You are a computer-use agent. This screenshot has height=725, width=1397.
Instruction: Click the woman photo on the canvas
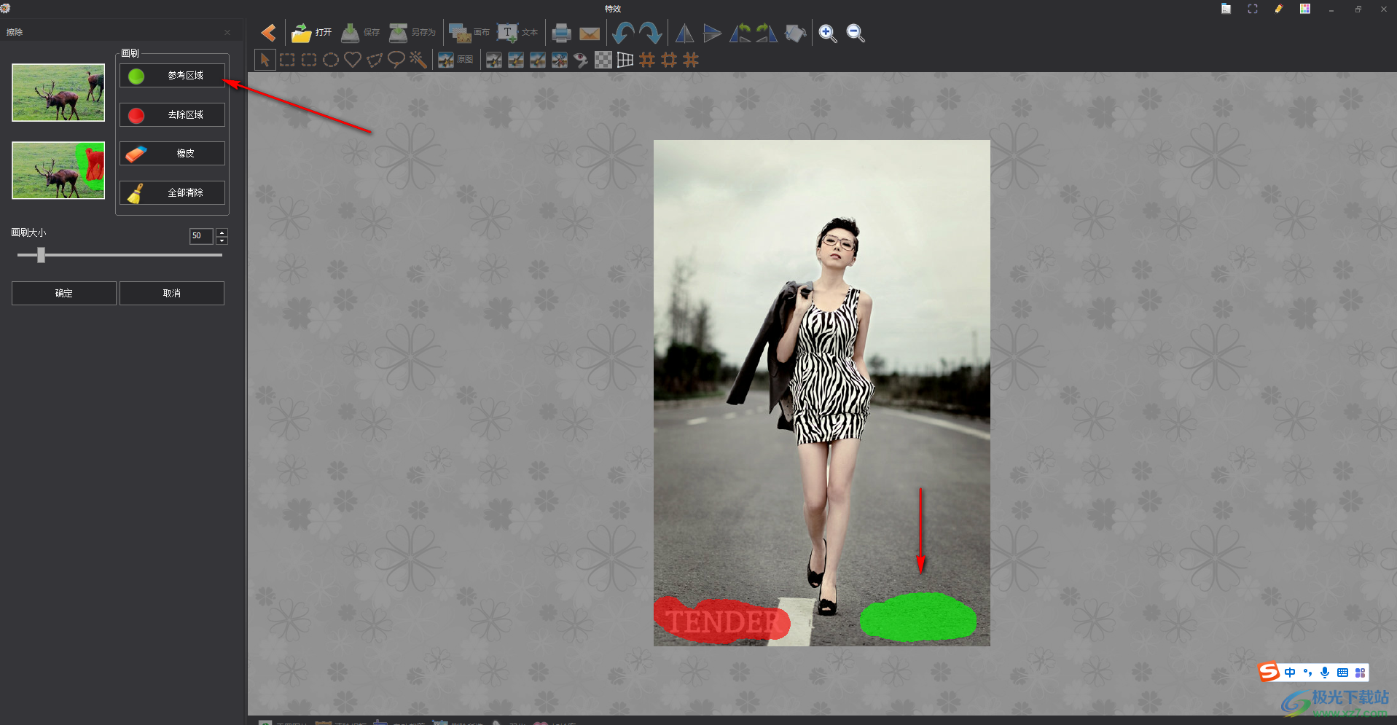[x=822, y=393]
